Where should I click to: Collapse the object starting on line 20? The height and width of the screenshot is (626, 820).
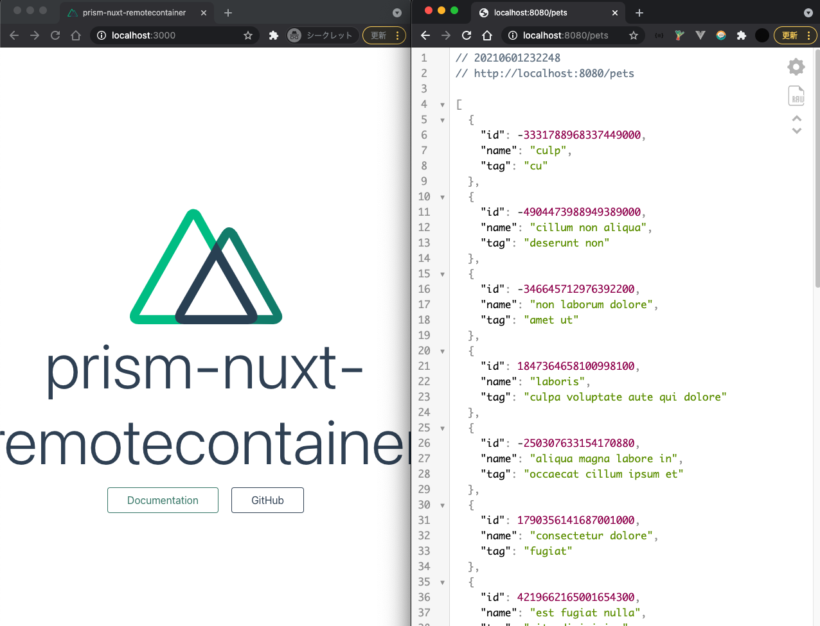[442, 351]
